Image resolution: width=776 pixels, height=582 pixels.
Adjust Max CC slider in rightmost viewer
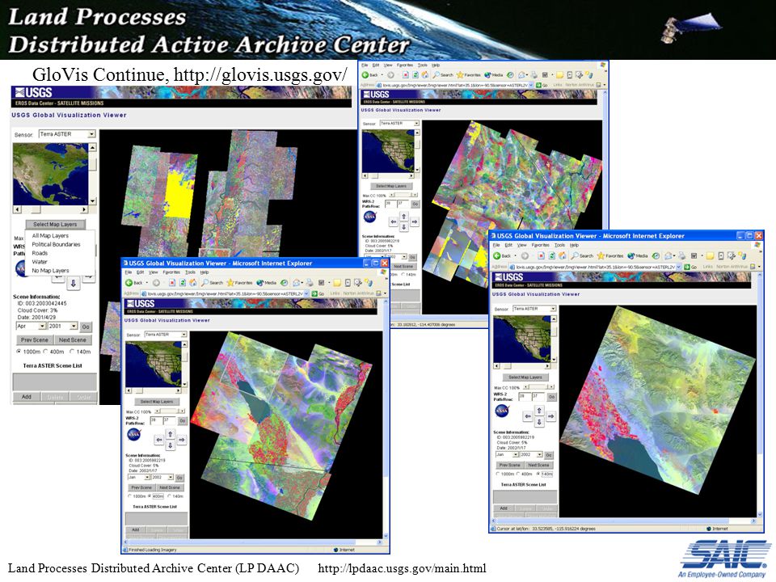pyautogui.click(x=538, y=387)
